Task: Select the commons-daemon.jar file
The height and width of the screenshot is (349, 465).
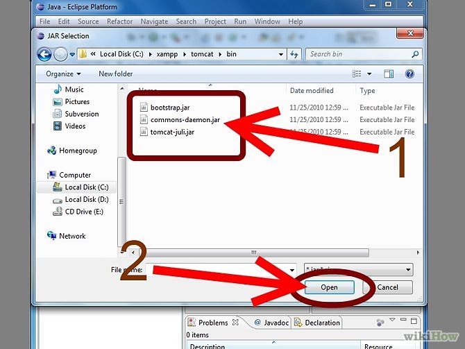Action: point(185,120)
